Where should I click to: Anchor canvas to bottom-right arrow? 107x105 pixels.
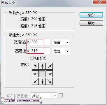click(49, 81)
